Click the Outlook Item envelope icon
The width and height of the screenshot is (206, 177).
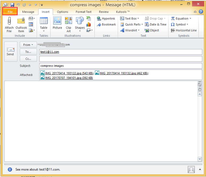21,21
